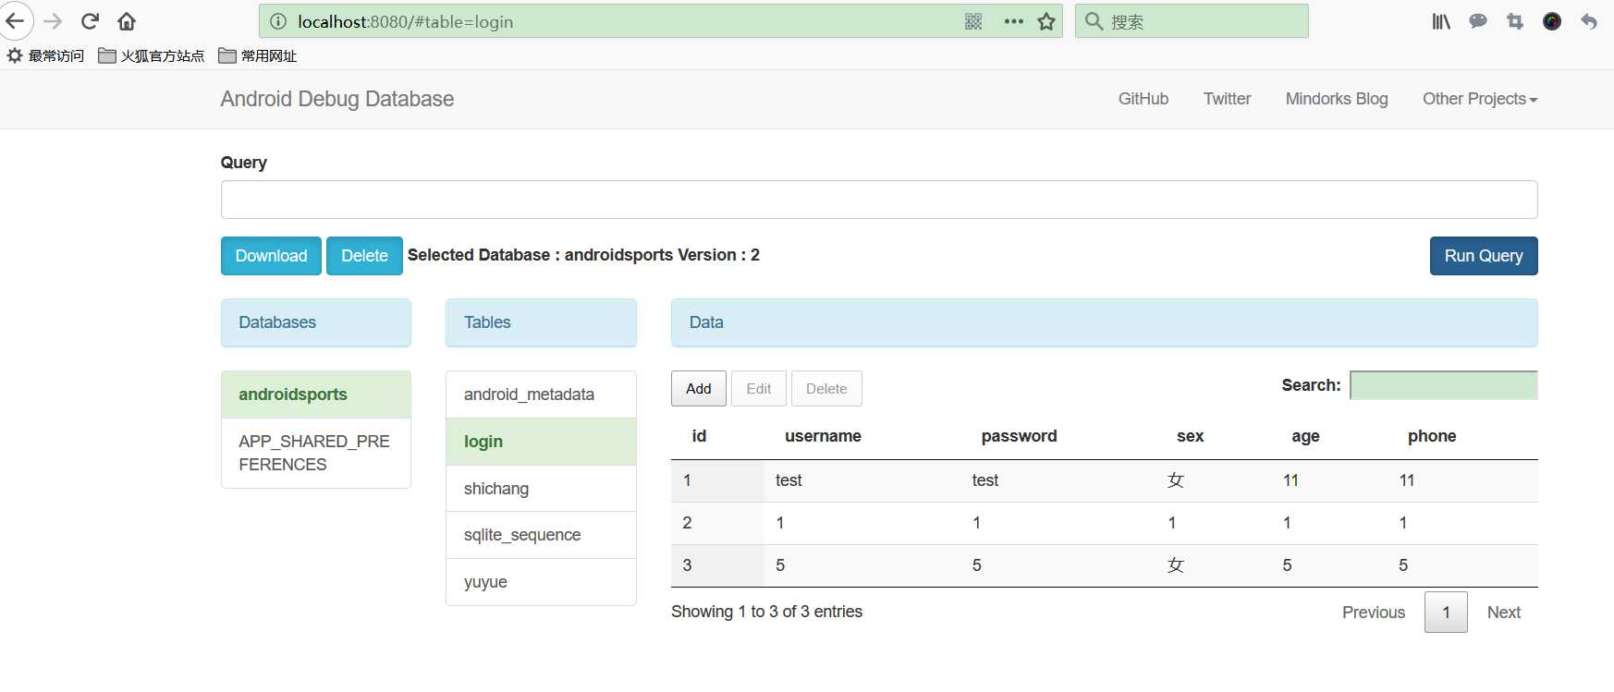
Task: Go to browser home page icon
Action: click(x=128, y=21)
